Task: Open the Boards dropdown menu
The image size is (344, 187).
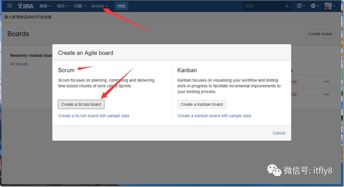Action: coord(99,6)
